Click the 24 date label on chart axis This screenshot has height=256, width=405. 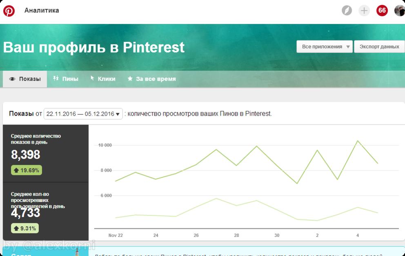coord(156,235)
